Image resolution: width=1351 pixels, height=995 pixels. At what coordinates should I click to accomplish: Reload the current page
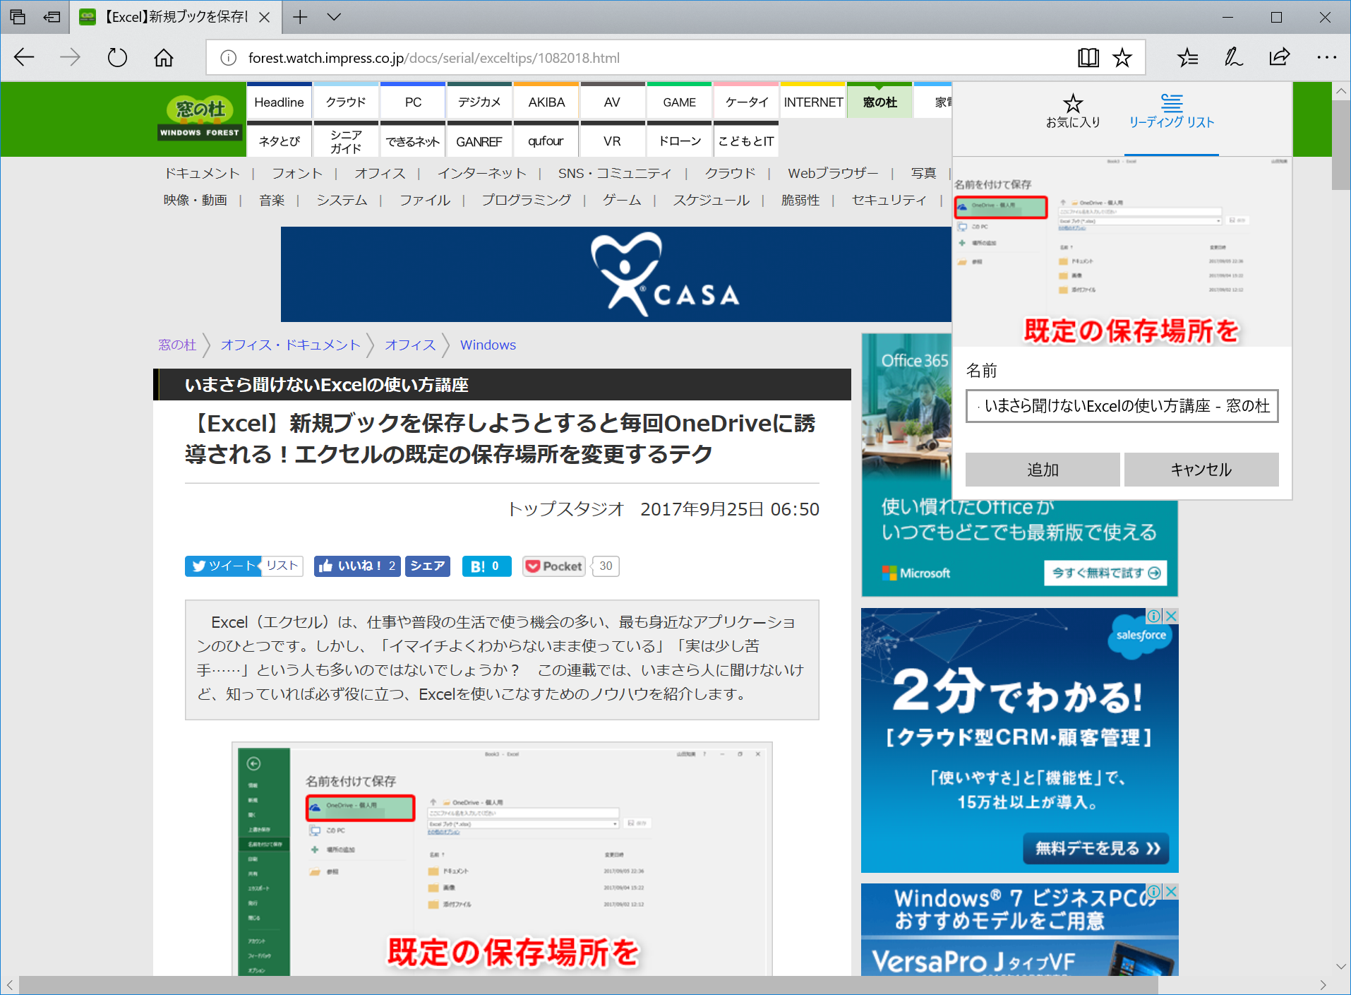tap(117, 57)
